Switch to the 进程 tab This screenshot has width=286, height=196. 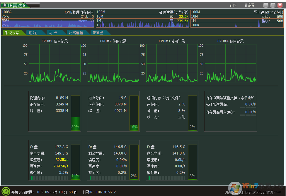tap(33, 33)
